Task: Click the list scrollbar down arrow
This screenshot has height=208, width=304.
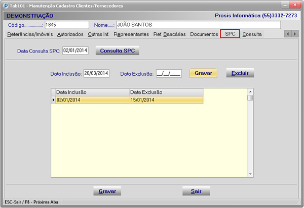Action: [250, 174]
